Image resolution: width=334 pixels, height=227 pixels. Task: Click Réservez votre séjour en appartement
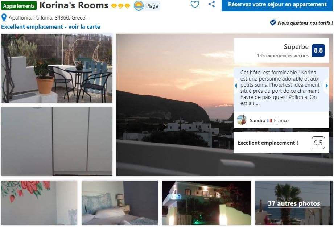tap(277, 4)
